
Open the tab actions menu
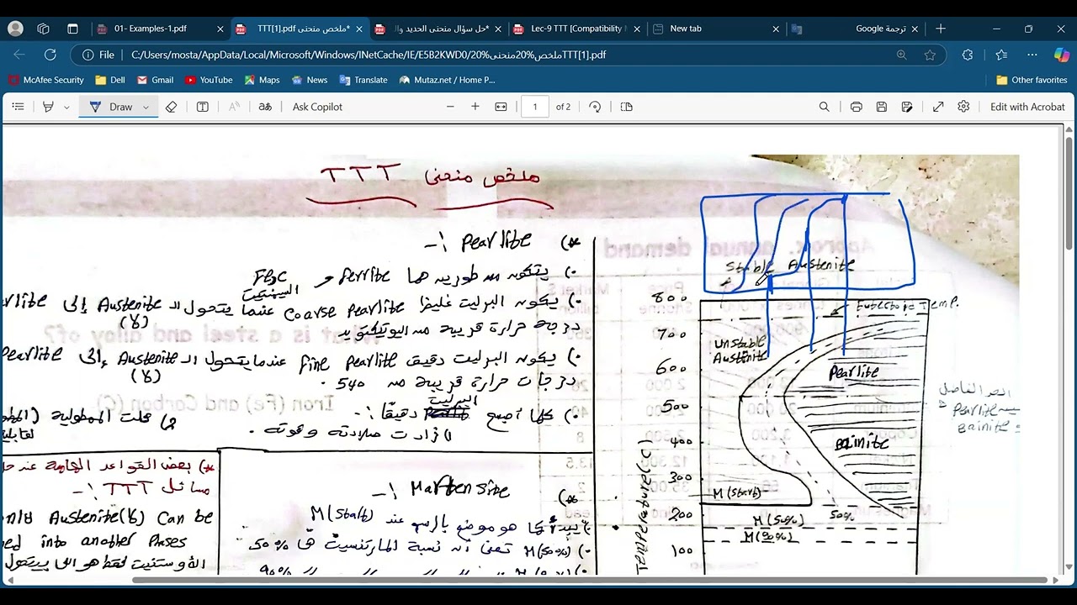(x=72, y=29)
